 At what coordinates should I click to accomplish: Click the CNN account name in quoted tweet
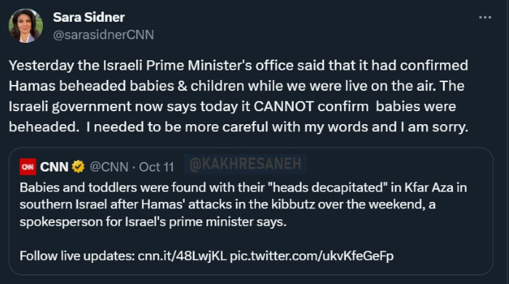[55, 167]
